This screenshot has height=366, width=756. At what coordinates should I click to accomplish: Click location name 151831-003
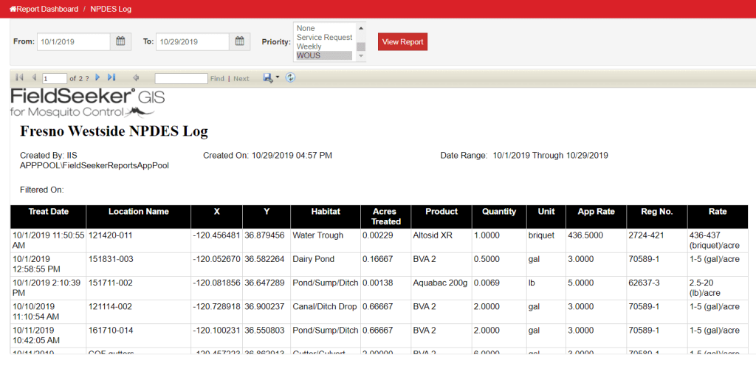coord(111,259)
